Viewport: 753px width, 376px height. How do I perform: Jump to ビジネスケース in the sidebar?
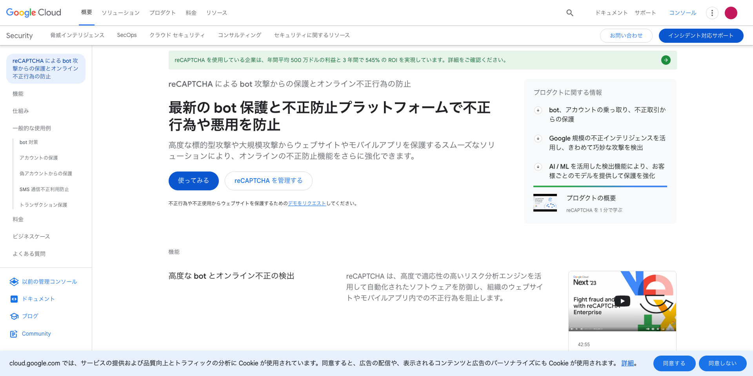(x=31, y=237)
